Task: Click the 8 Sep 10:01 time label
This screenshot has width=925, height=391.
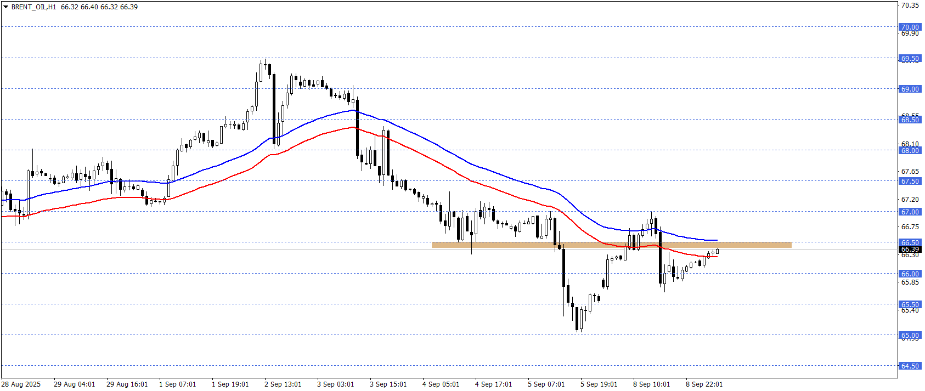Action: [x=651, y=384]
